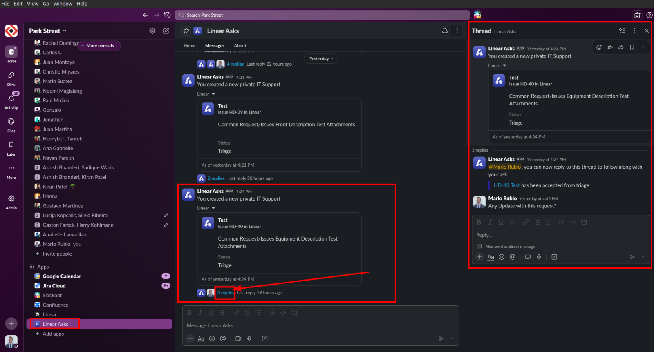Click the Search Park Street field

coord(323,15)
